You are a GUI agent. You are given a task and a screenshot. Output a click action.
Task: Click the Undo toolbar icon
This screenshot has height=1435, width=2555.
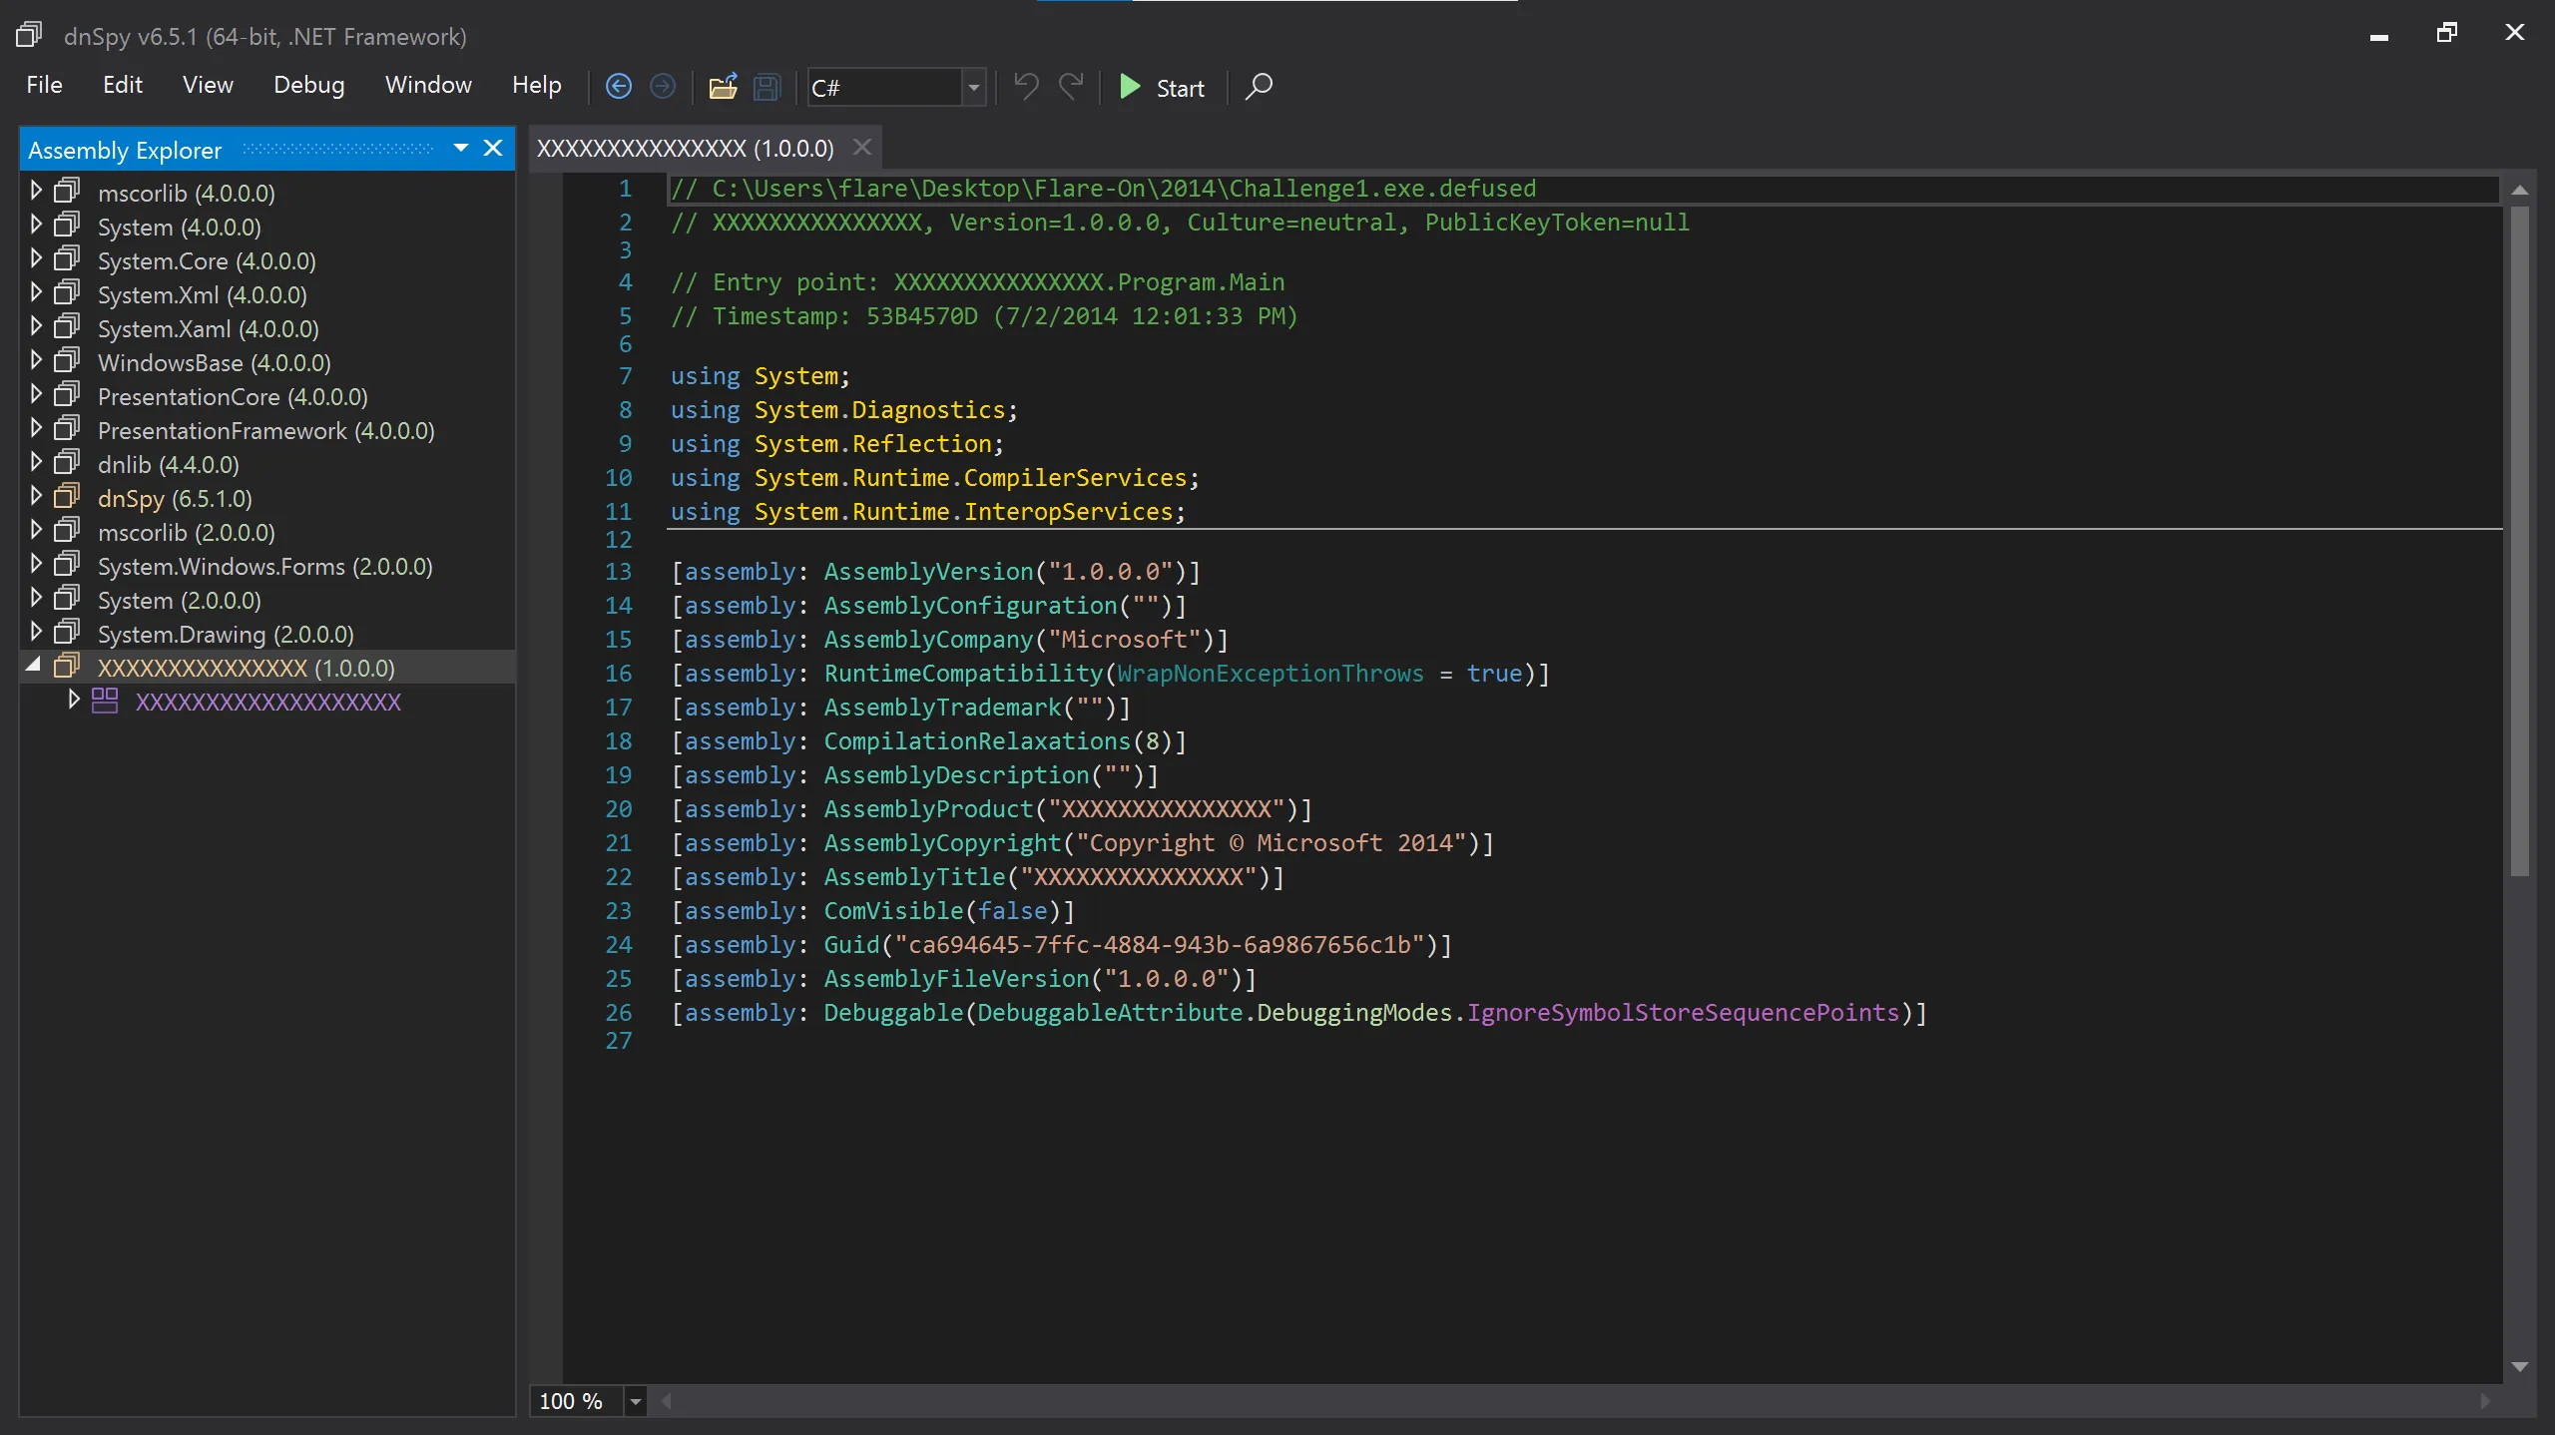pyautogui.click(x=1026, y=87)
